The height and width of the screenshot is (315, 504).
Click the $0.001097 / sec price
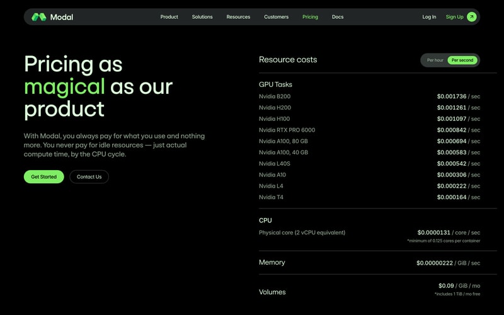click(x=459, y=119)
